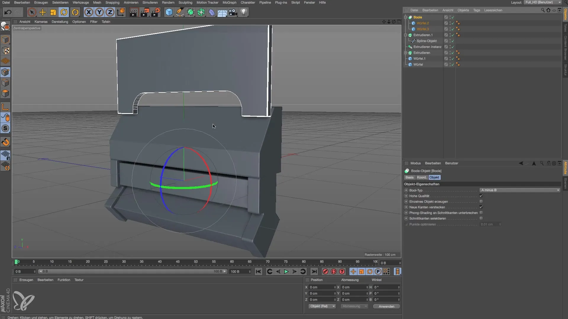Switch to Texture mode icon
Image resolution: width=568 pixels, height=319 pixels.
point(5,51)
